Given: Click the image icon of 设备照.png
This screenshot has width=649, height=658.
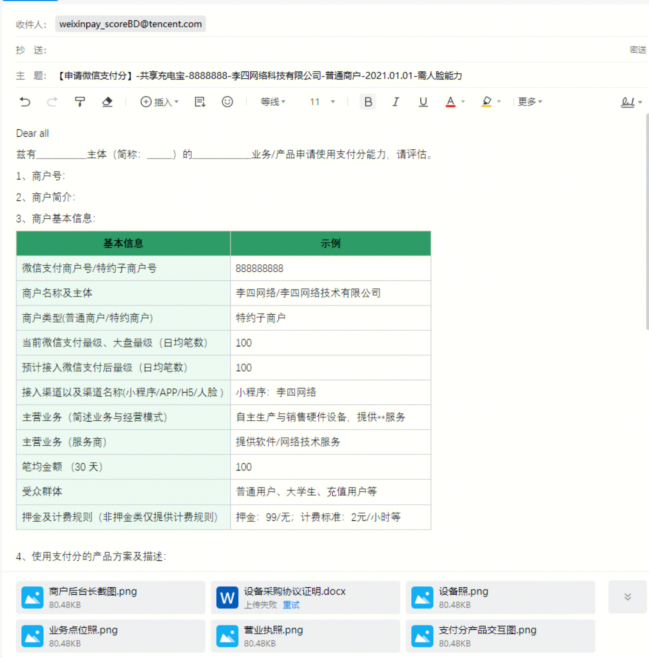Looking at the screenshot, I should [423, 598].
